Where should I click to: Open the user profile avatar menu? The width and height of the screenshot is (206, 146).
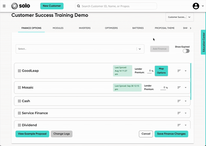point(196,6)
